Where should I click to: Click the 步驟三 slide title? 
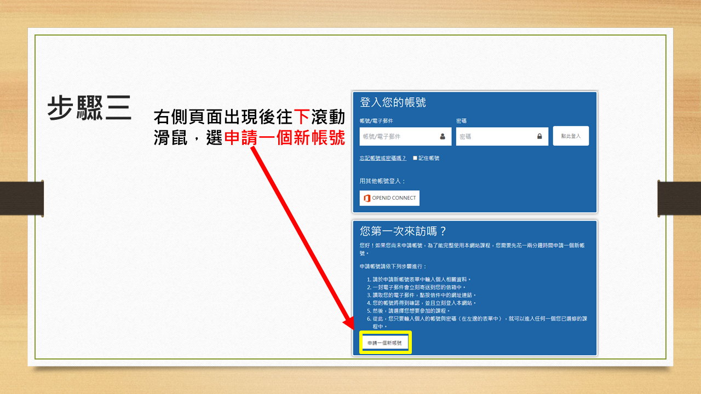(89, 108)
